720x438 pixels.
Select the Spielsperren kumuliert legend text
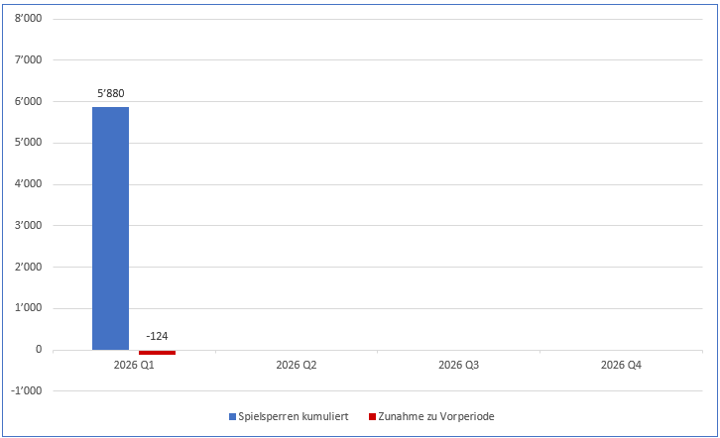point(294,416)
